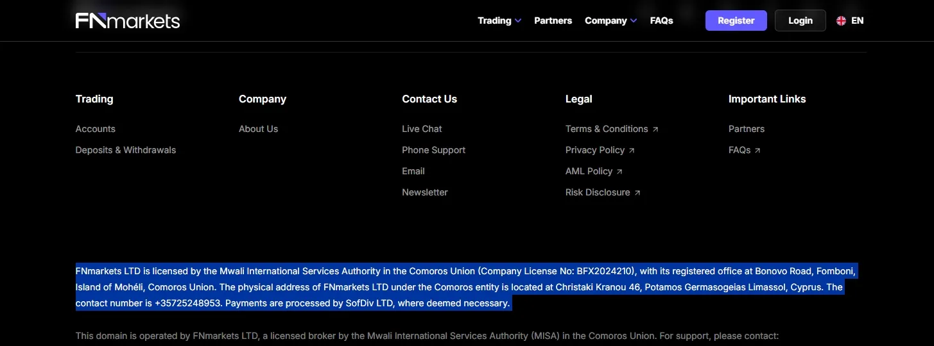934x346 pixels.
Task: Open Phone Support link
Action: pyautogui.click(x=434, y=150)
